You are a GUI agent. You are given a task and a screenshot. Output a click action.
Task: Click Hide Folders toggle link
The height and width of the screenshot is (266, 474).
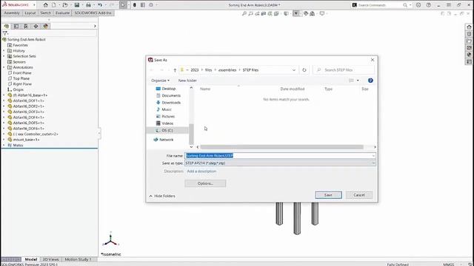(x=162, y=196)
